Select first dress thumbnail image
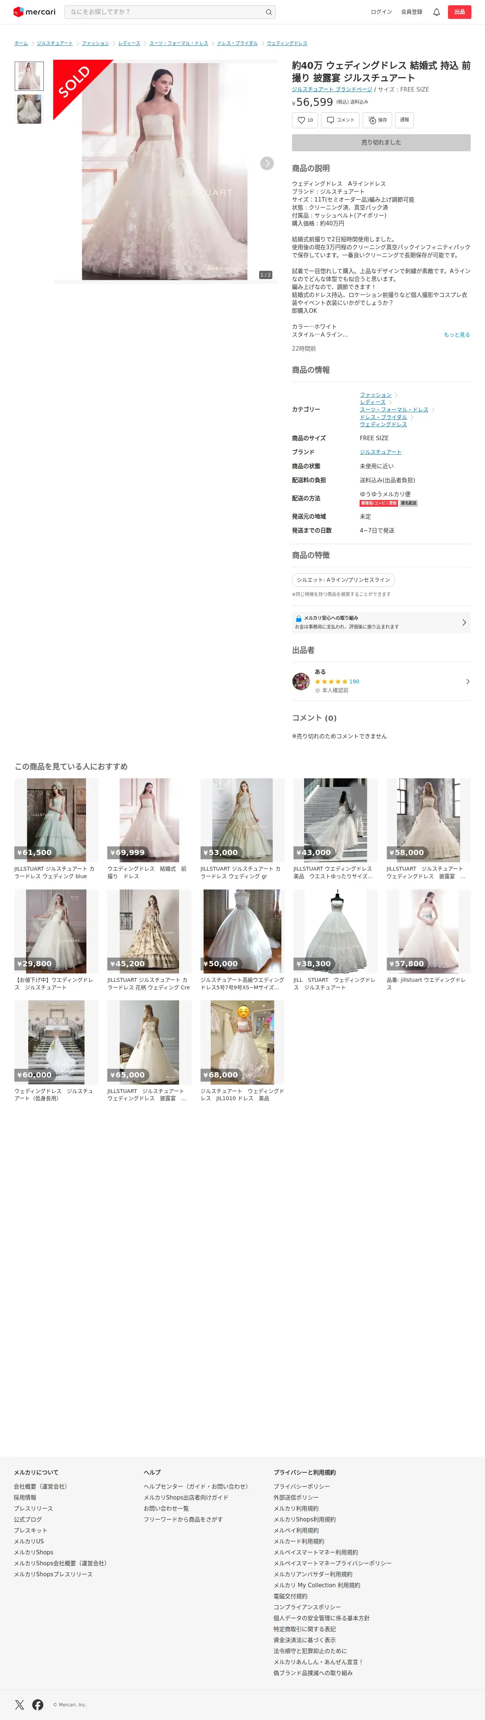The height and width of the screenshot is (1720, 485). tap(29, 76)
